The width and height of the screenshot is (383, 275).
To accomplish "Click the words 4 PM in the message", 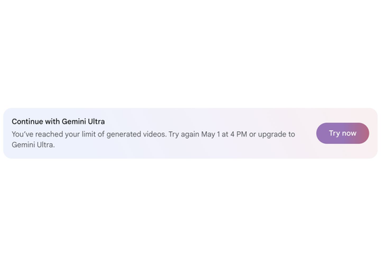I will [x=239, y=134].
